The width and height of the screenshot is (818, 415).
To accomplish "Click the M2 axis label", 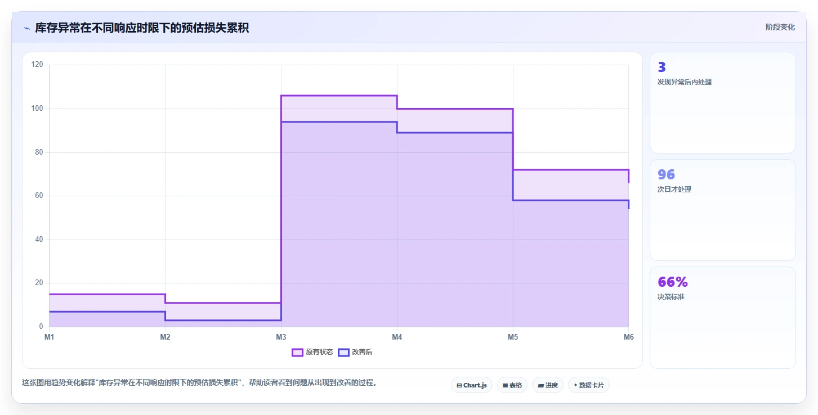I will (165, 337).
